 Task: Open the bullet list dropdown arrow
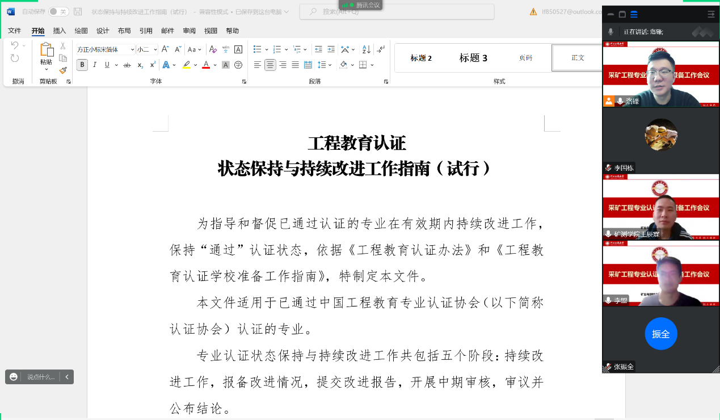266,49
